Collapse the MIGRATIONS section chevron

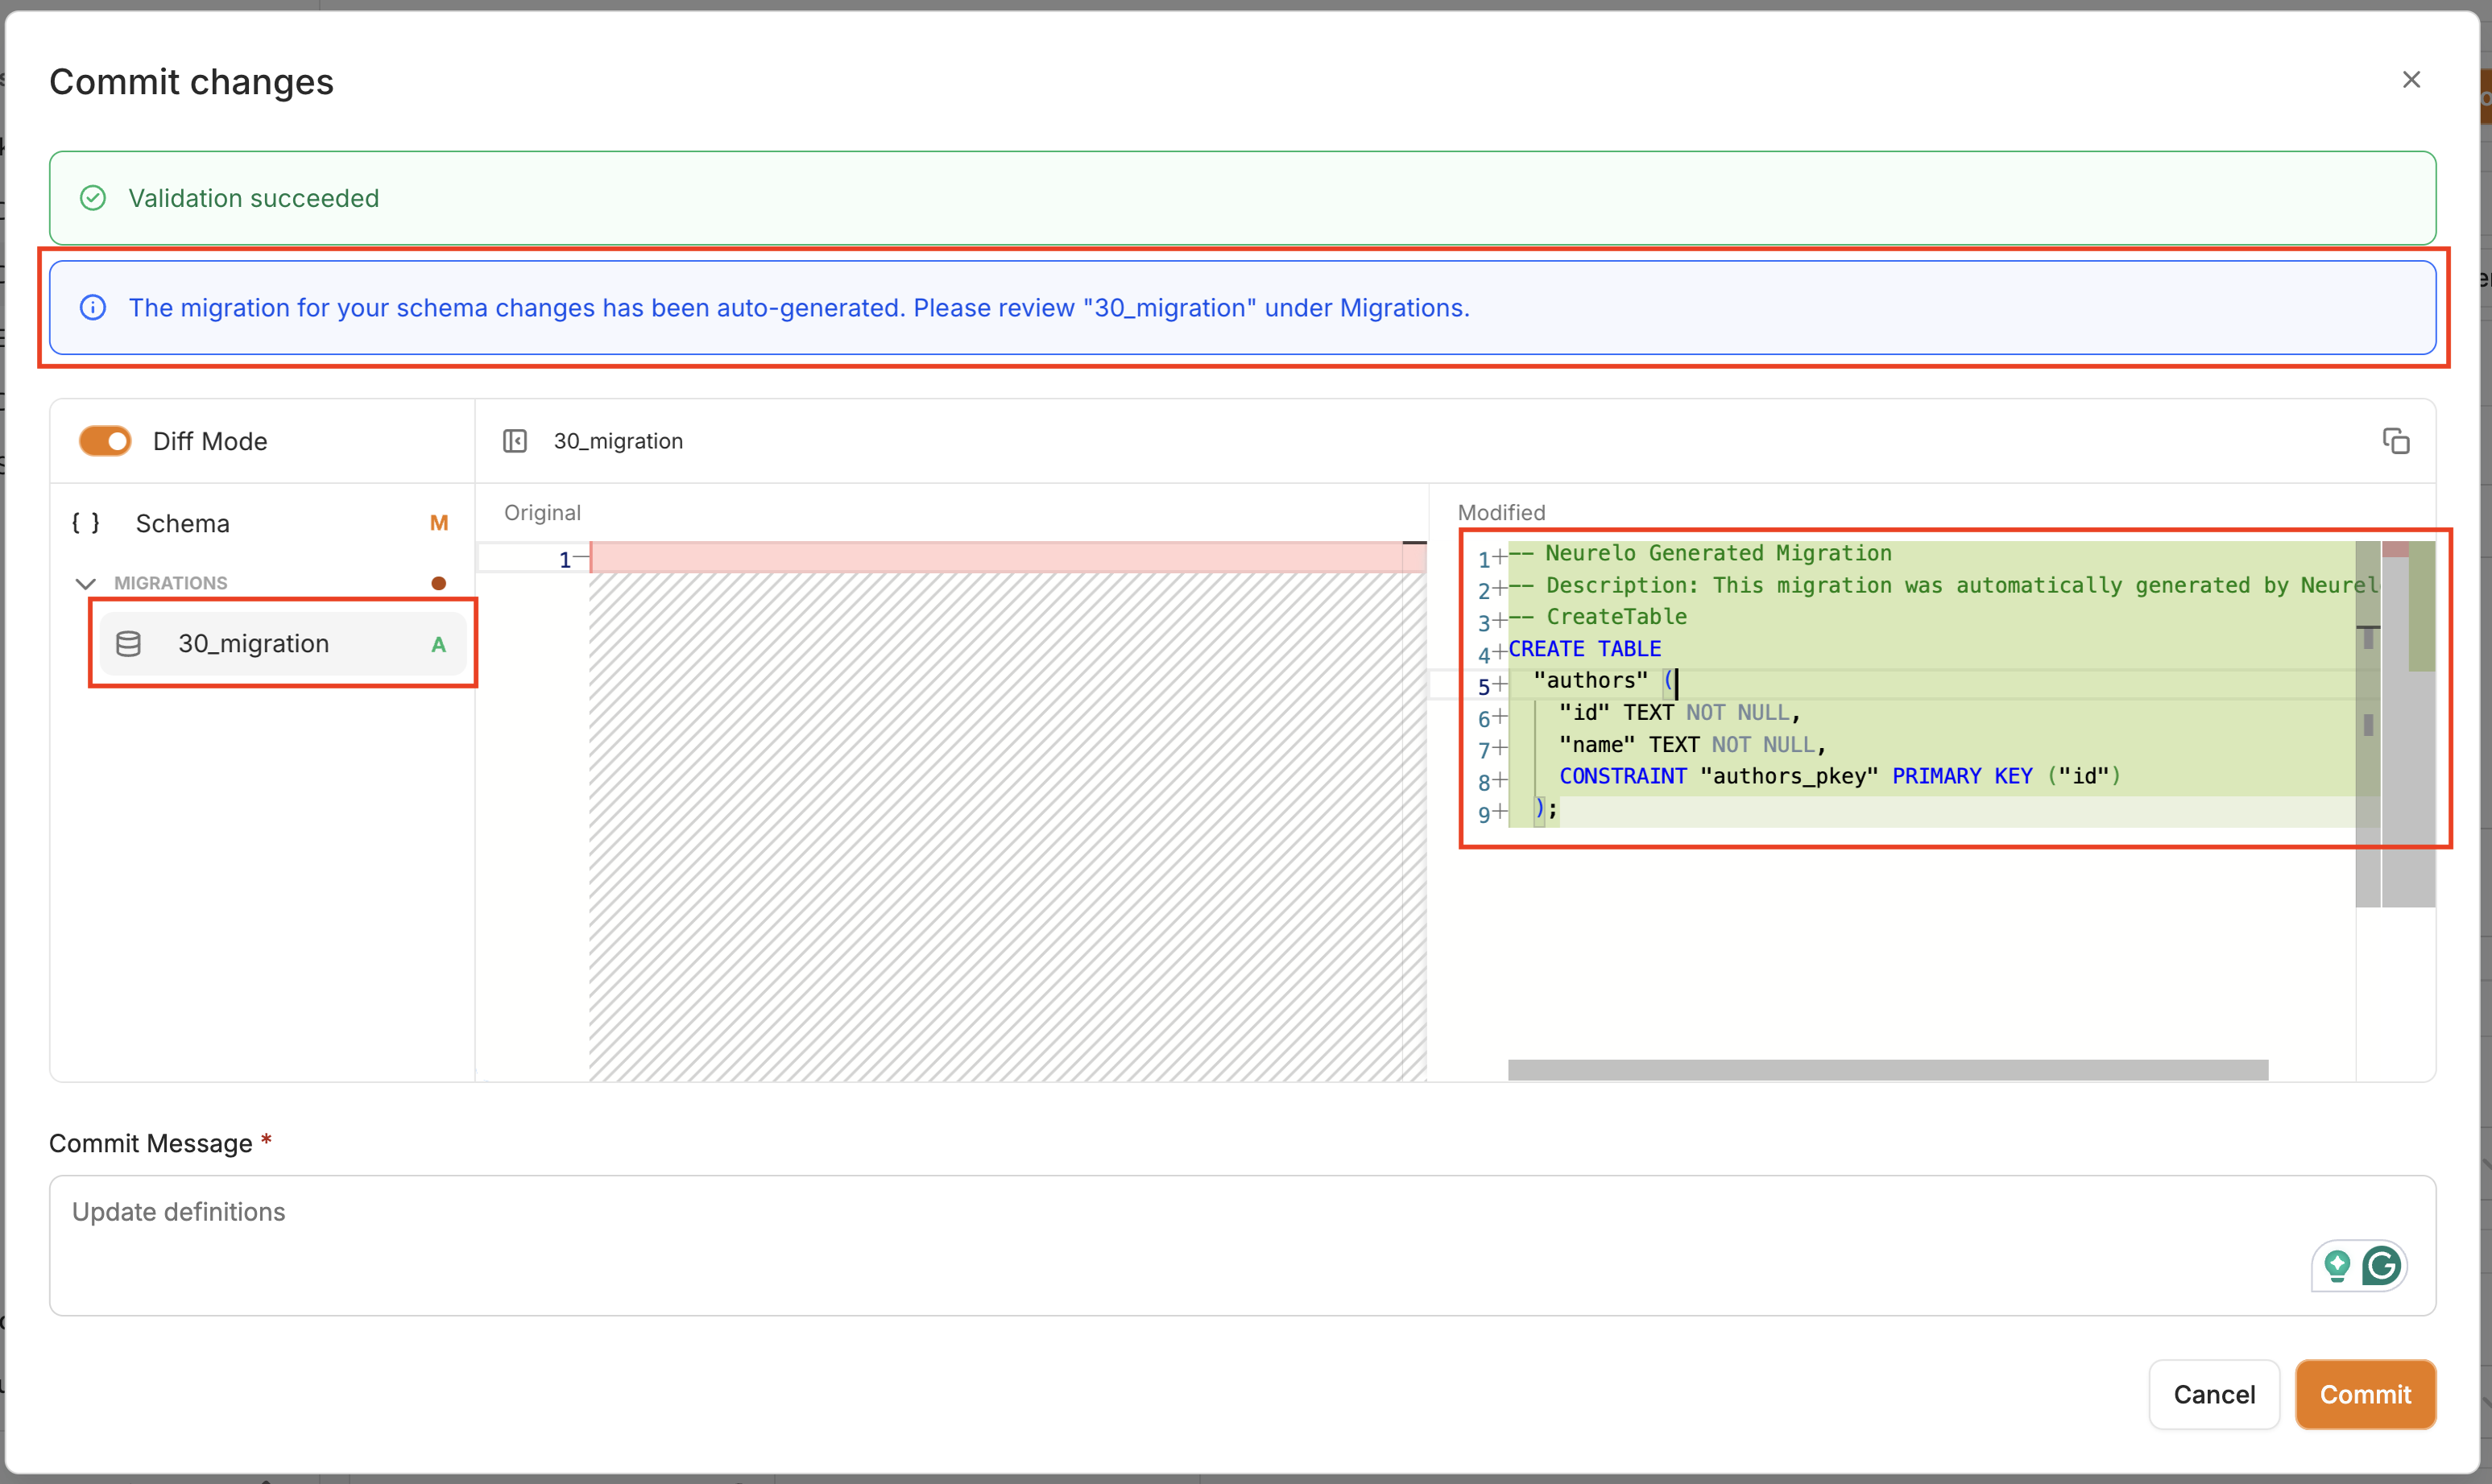[86, 583]
